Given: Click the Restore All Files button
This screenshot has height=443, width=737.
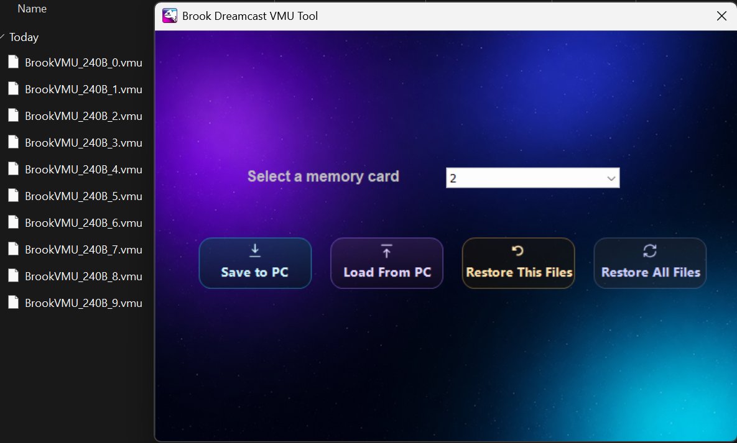Looking at the screenshot, I should [650, 263].
